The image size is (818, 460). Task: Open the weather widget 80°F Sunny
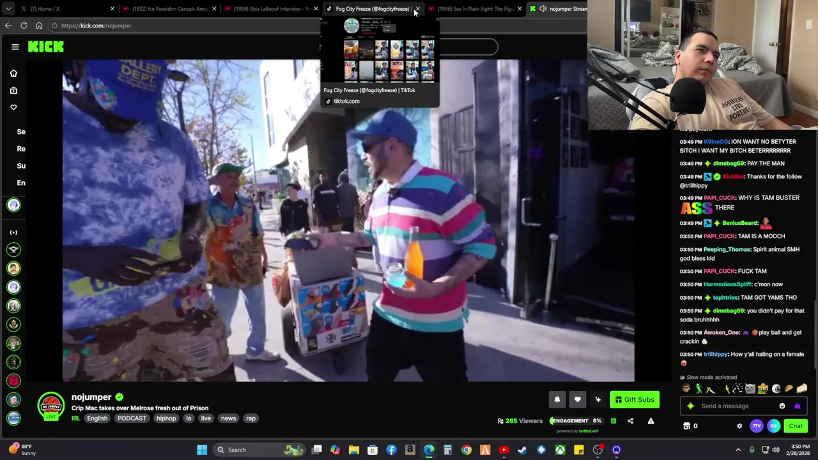click(22, 450)
